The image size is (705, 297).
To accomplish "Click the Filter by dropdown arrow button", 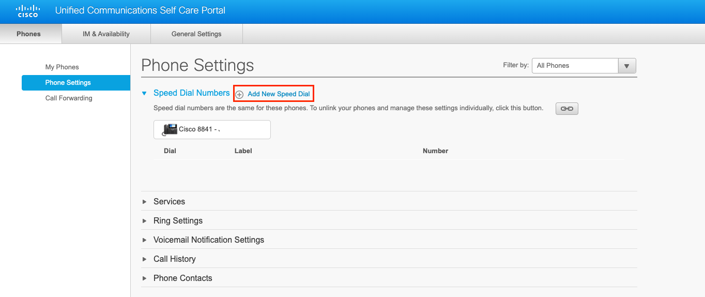I will pos(626,66).
